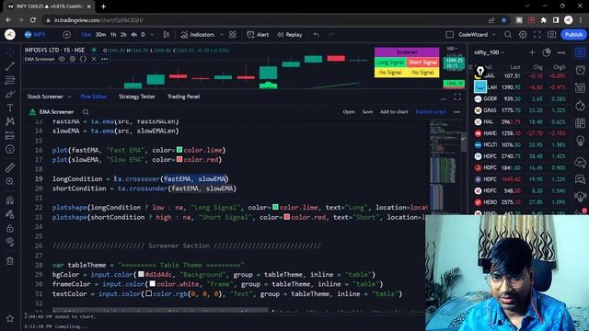The width and height of the screenshot is (589, 331).
Task: Click the color.red swatch on line 17
Action: coord(179,159)
